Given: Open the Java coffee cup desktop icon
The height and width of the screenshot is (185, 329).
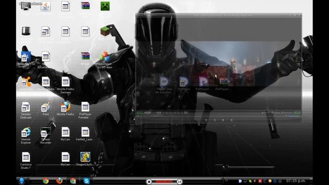Looking at the screenshot, I should 46,6.
